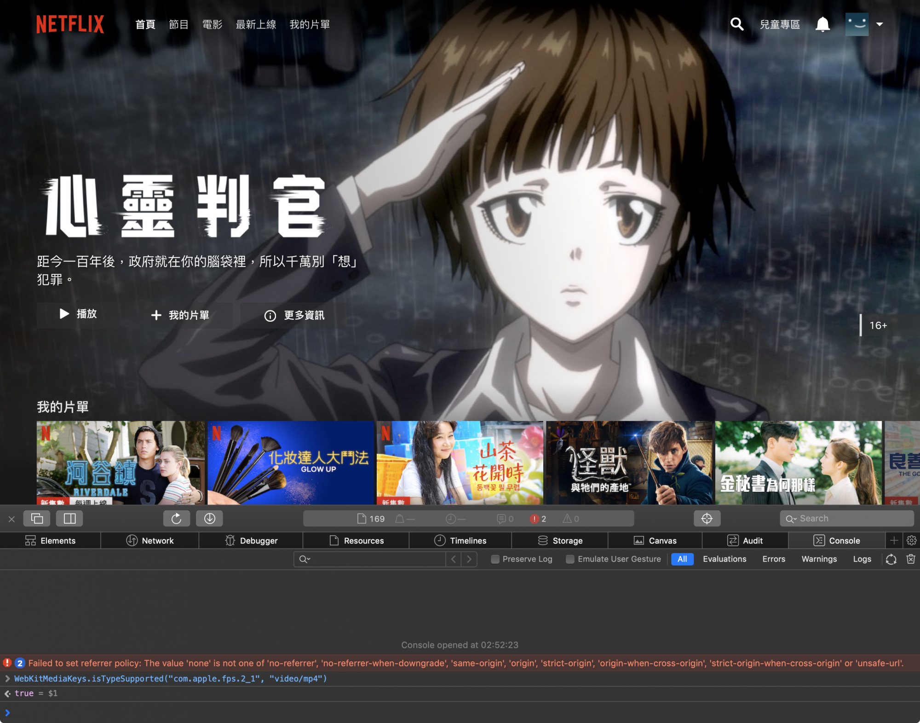
Task: Add a new inspector tab with plus
Action: tap(894, 541)
